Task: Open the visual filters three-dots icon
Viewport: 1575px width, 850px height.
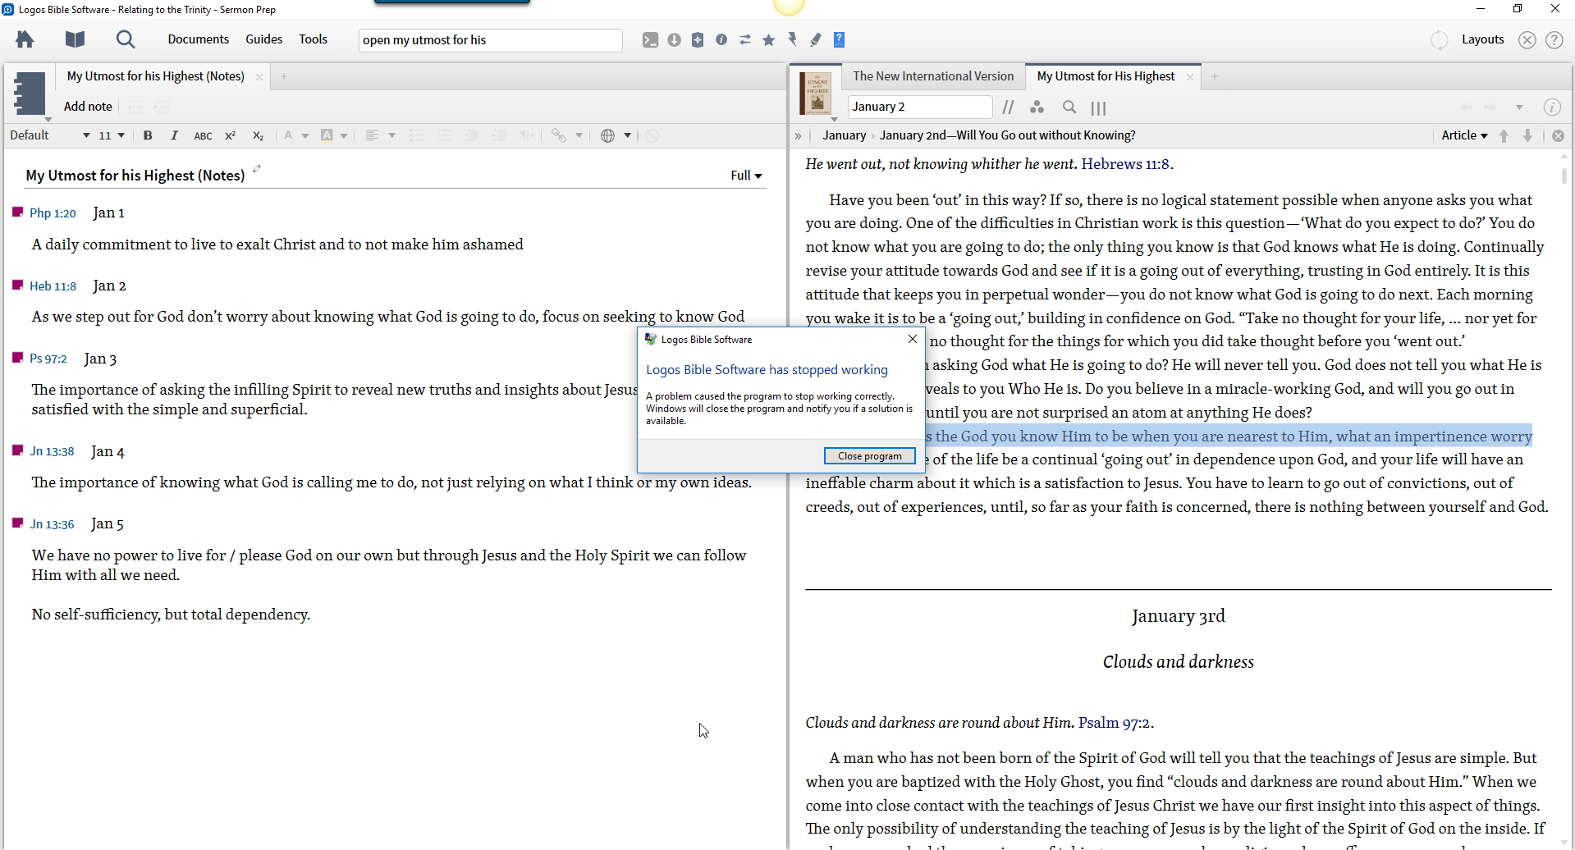Action: 1037,107
